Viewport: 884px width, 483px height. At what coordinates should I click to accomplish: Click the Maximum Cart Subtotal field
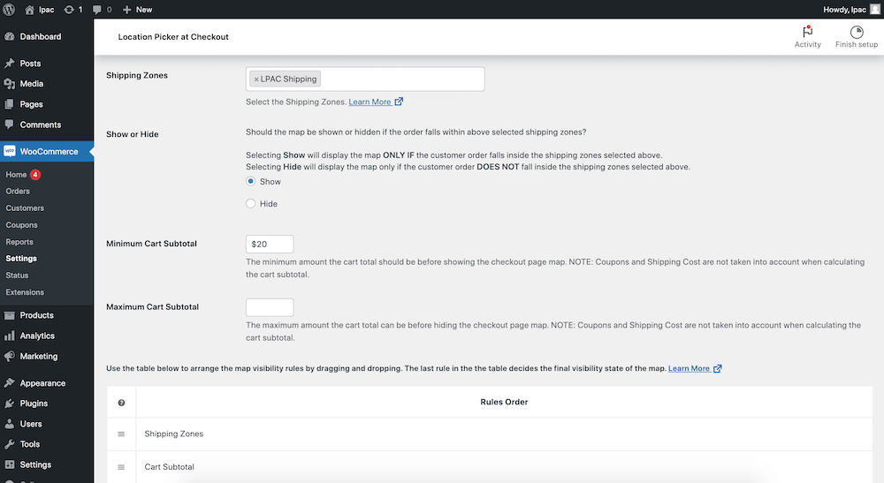tap(270, 307)
